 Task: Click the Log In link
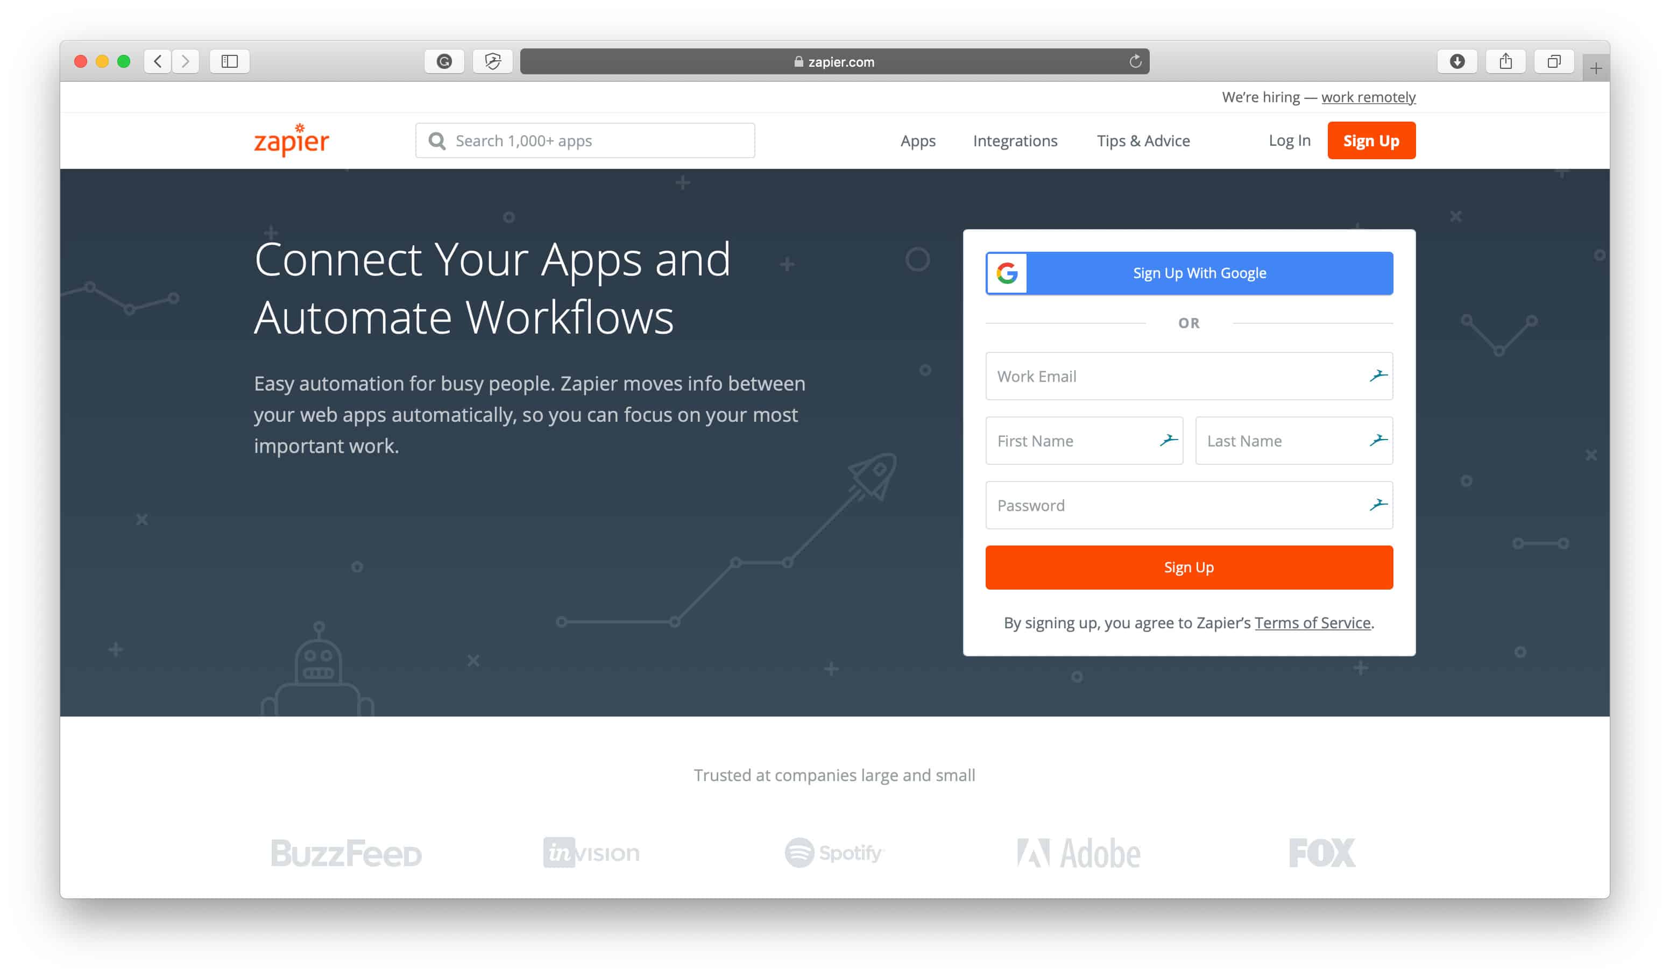click(x=1289, y=140)
